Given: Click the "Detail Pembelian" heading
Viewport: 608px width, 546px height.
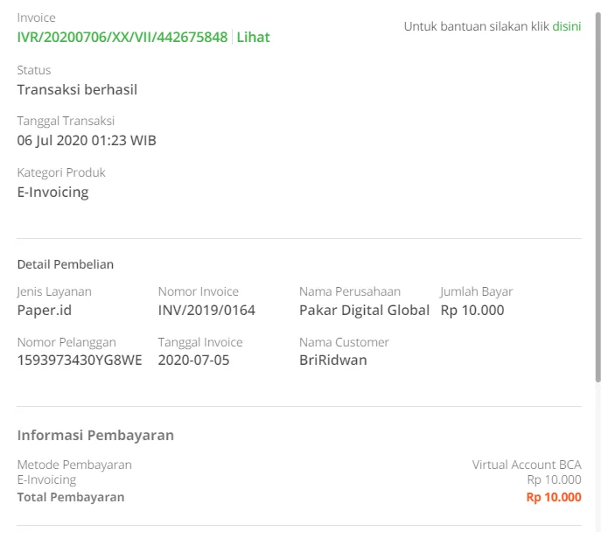Looking at the screenshot, I should tap(66, 264).
